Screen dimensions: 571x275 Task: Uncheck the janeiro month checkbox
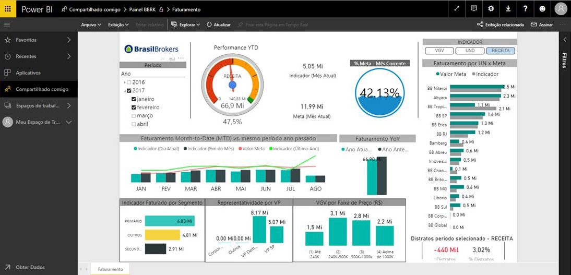[x=134, y=99]
